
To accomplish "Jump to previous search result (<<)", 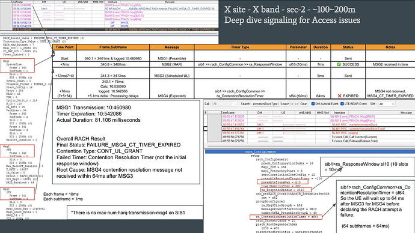I will 292,104.
